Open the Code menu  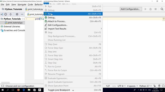coord(30,5)
